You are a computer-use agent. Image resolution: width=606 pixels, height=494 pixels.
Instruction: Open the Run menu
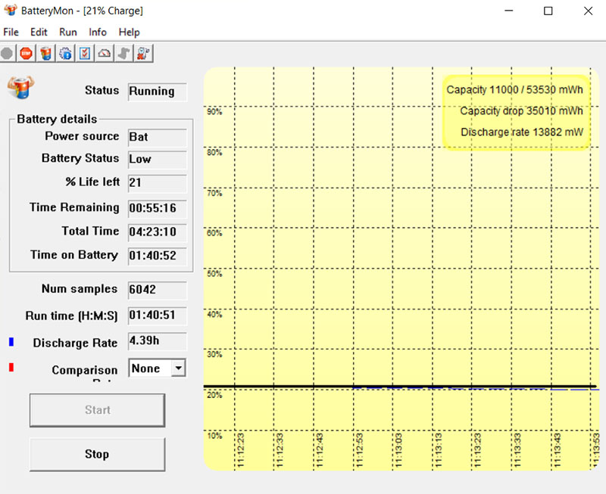click(x=68, y=33)
